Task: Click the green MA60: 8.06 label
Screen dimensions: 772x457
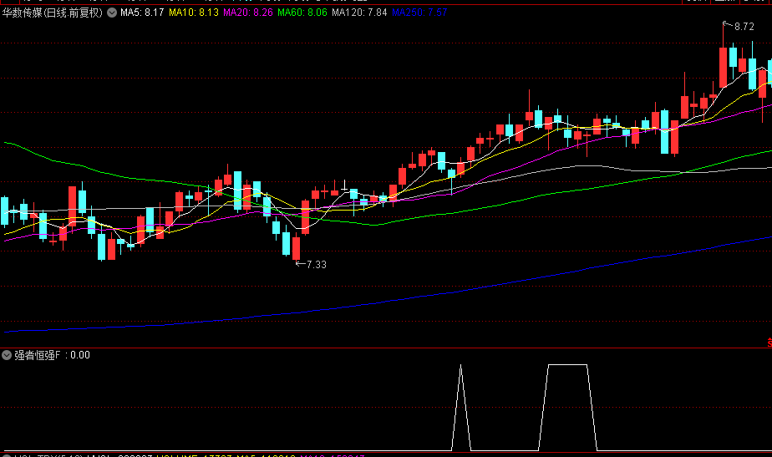Action: click(302, 13)
